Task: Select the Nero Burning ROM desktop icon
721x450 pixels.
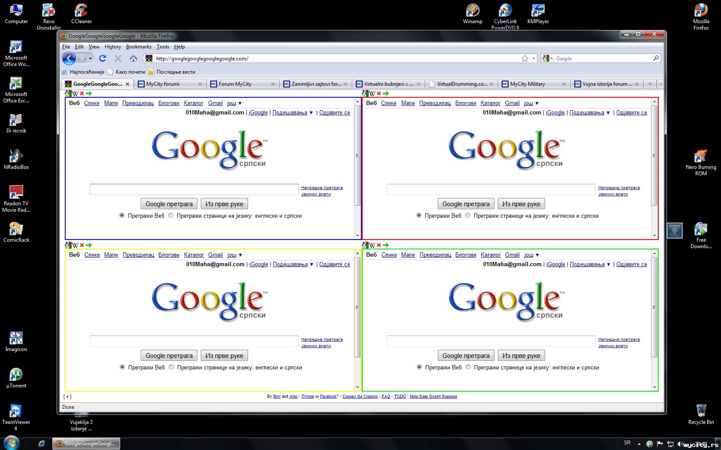Action: [x=701, y=162]
